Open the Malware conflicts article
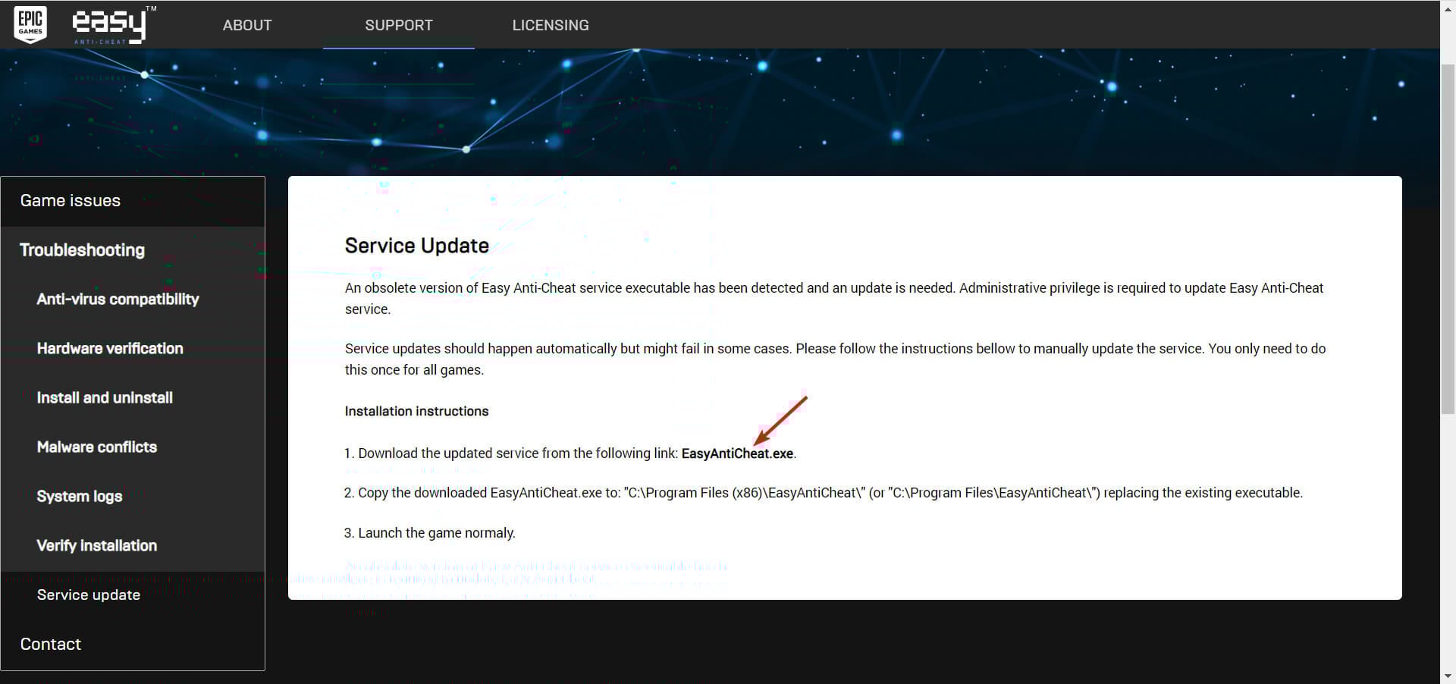 (96, 447)
